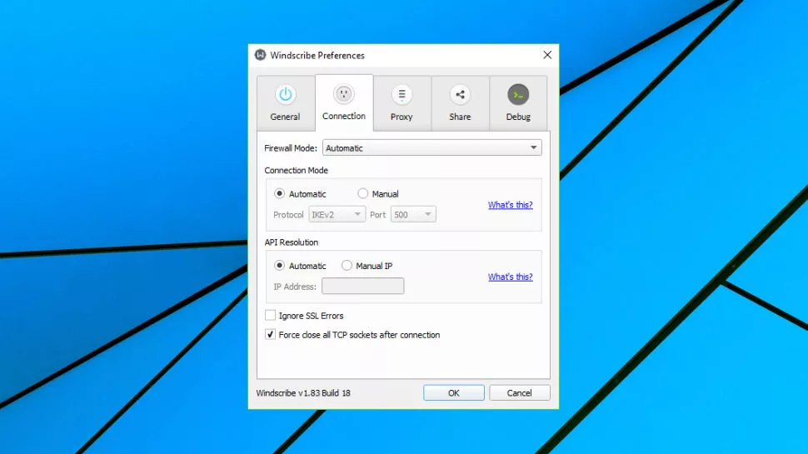Screen dimensions: 808x454
Task: Open What's this link for API Resolution
Action: tap(510, 277)
